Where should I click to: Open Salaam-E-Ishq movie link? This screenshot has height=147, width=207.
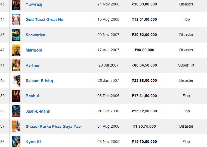39,81
